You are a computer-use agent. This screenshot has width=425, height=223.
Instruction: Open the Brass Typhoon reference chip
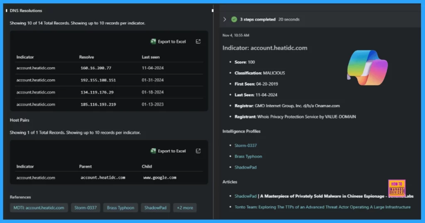click(120, 208)
